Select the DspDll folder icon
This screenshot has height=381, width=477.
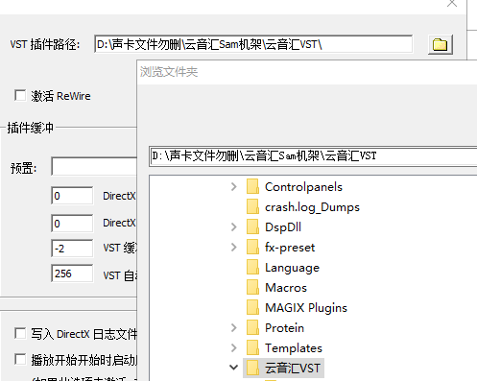tap(252, 226)
